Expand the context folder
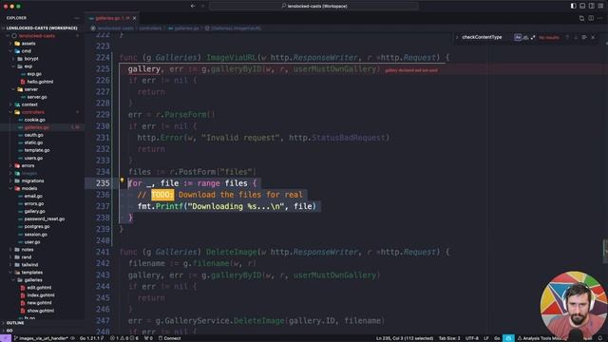The height and width of the screenshot is (342, 608). coord(29,104)
